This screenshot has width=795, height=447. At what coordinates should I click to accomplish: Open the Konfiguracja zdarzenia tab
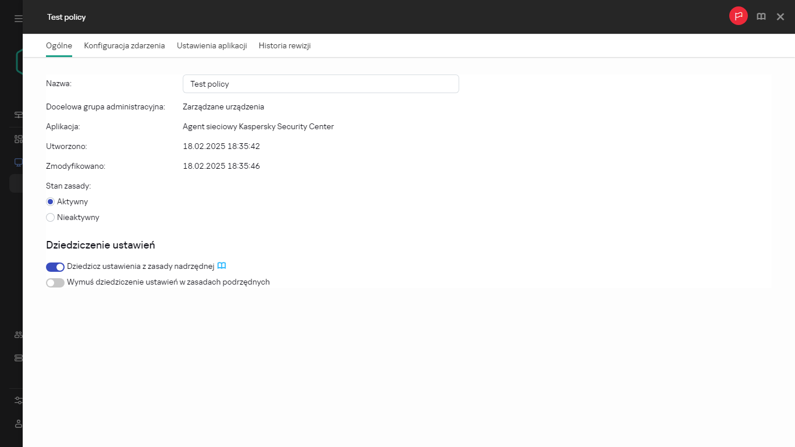[x=124, y=45]
